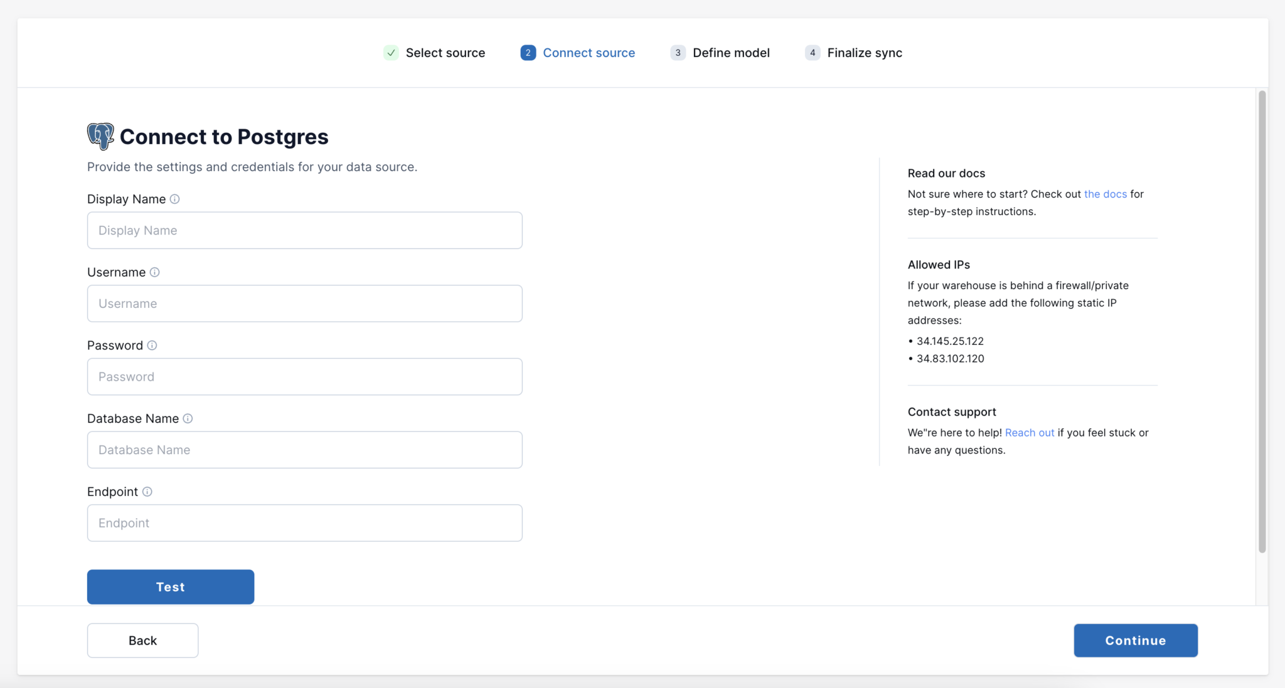
Task: Focus the Endpoint input field
Action: point(304,522)
